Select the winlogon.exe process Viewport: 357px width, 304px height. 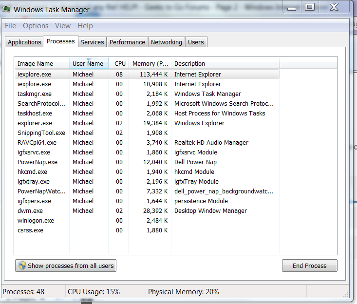coord(147,221)
